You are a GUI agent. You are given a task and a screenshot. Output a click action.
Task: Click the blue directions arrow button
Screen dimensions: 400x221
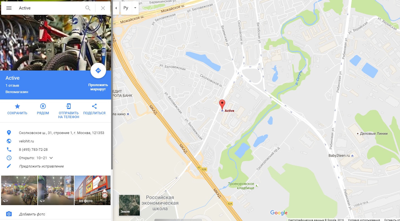98,71
